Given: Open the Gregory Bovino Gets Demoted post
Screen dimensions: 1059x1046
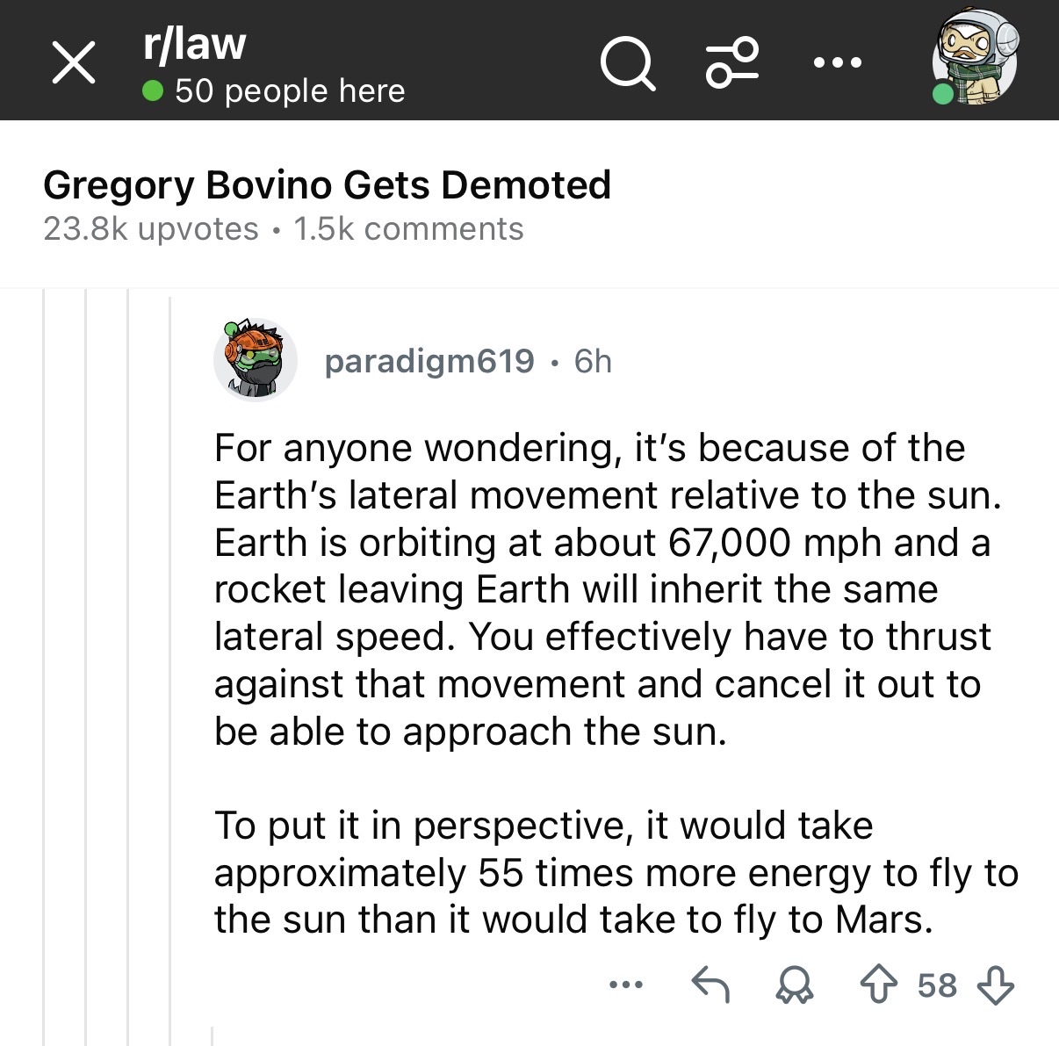Looking at the screenshot, I should click(x=327, y=185).
